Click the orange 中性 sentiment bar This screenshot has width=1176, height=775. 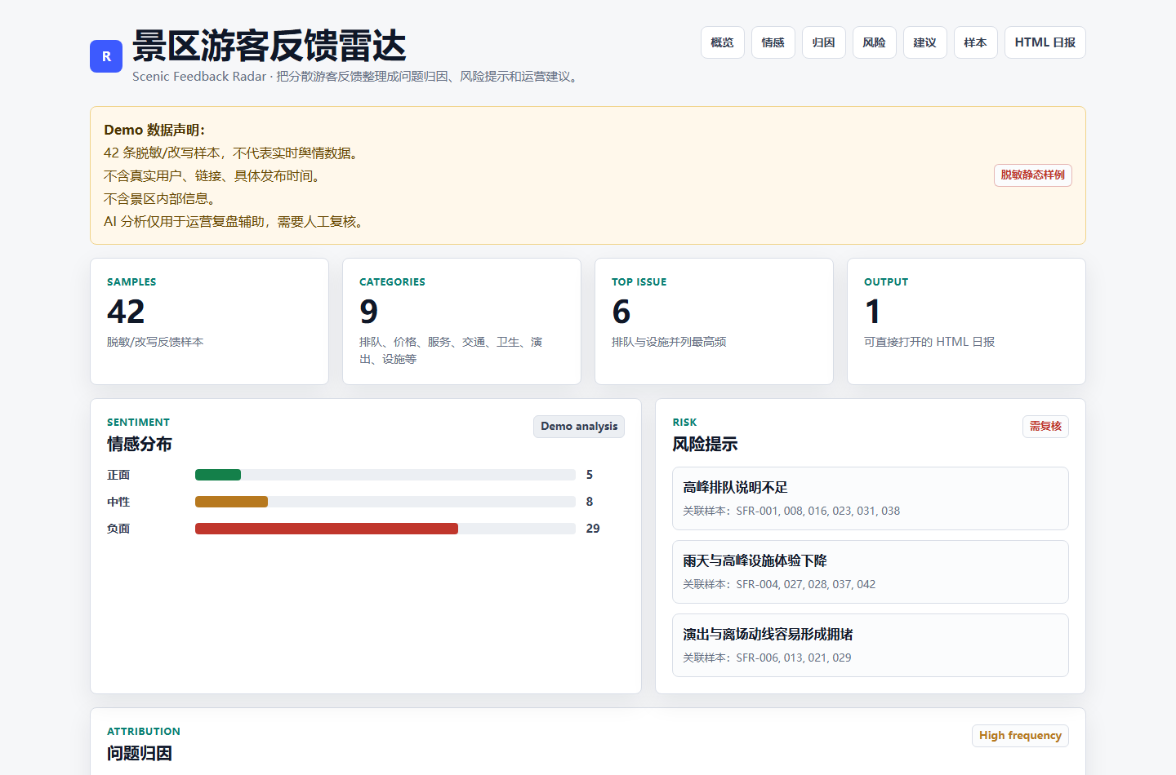click(x=231, y=502)
